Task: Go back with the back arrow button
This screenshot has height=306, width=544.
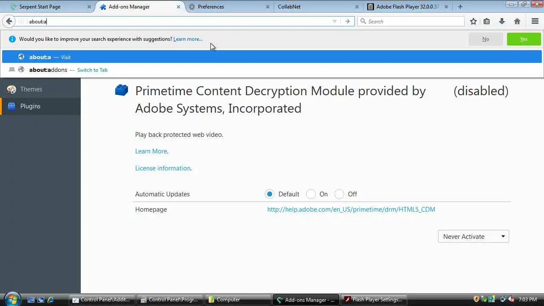Action: (x=9, y=21)
